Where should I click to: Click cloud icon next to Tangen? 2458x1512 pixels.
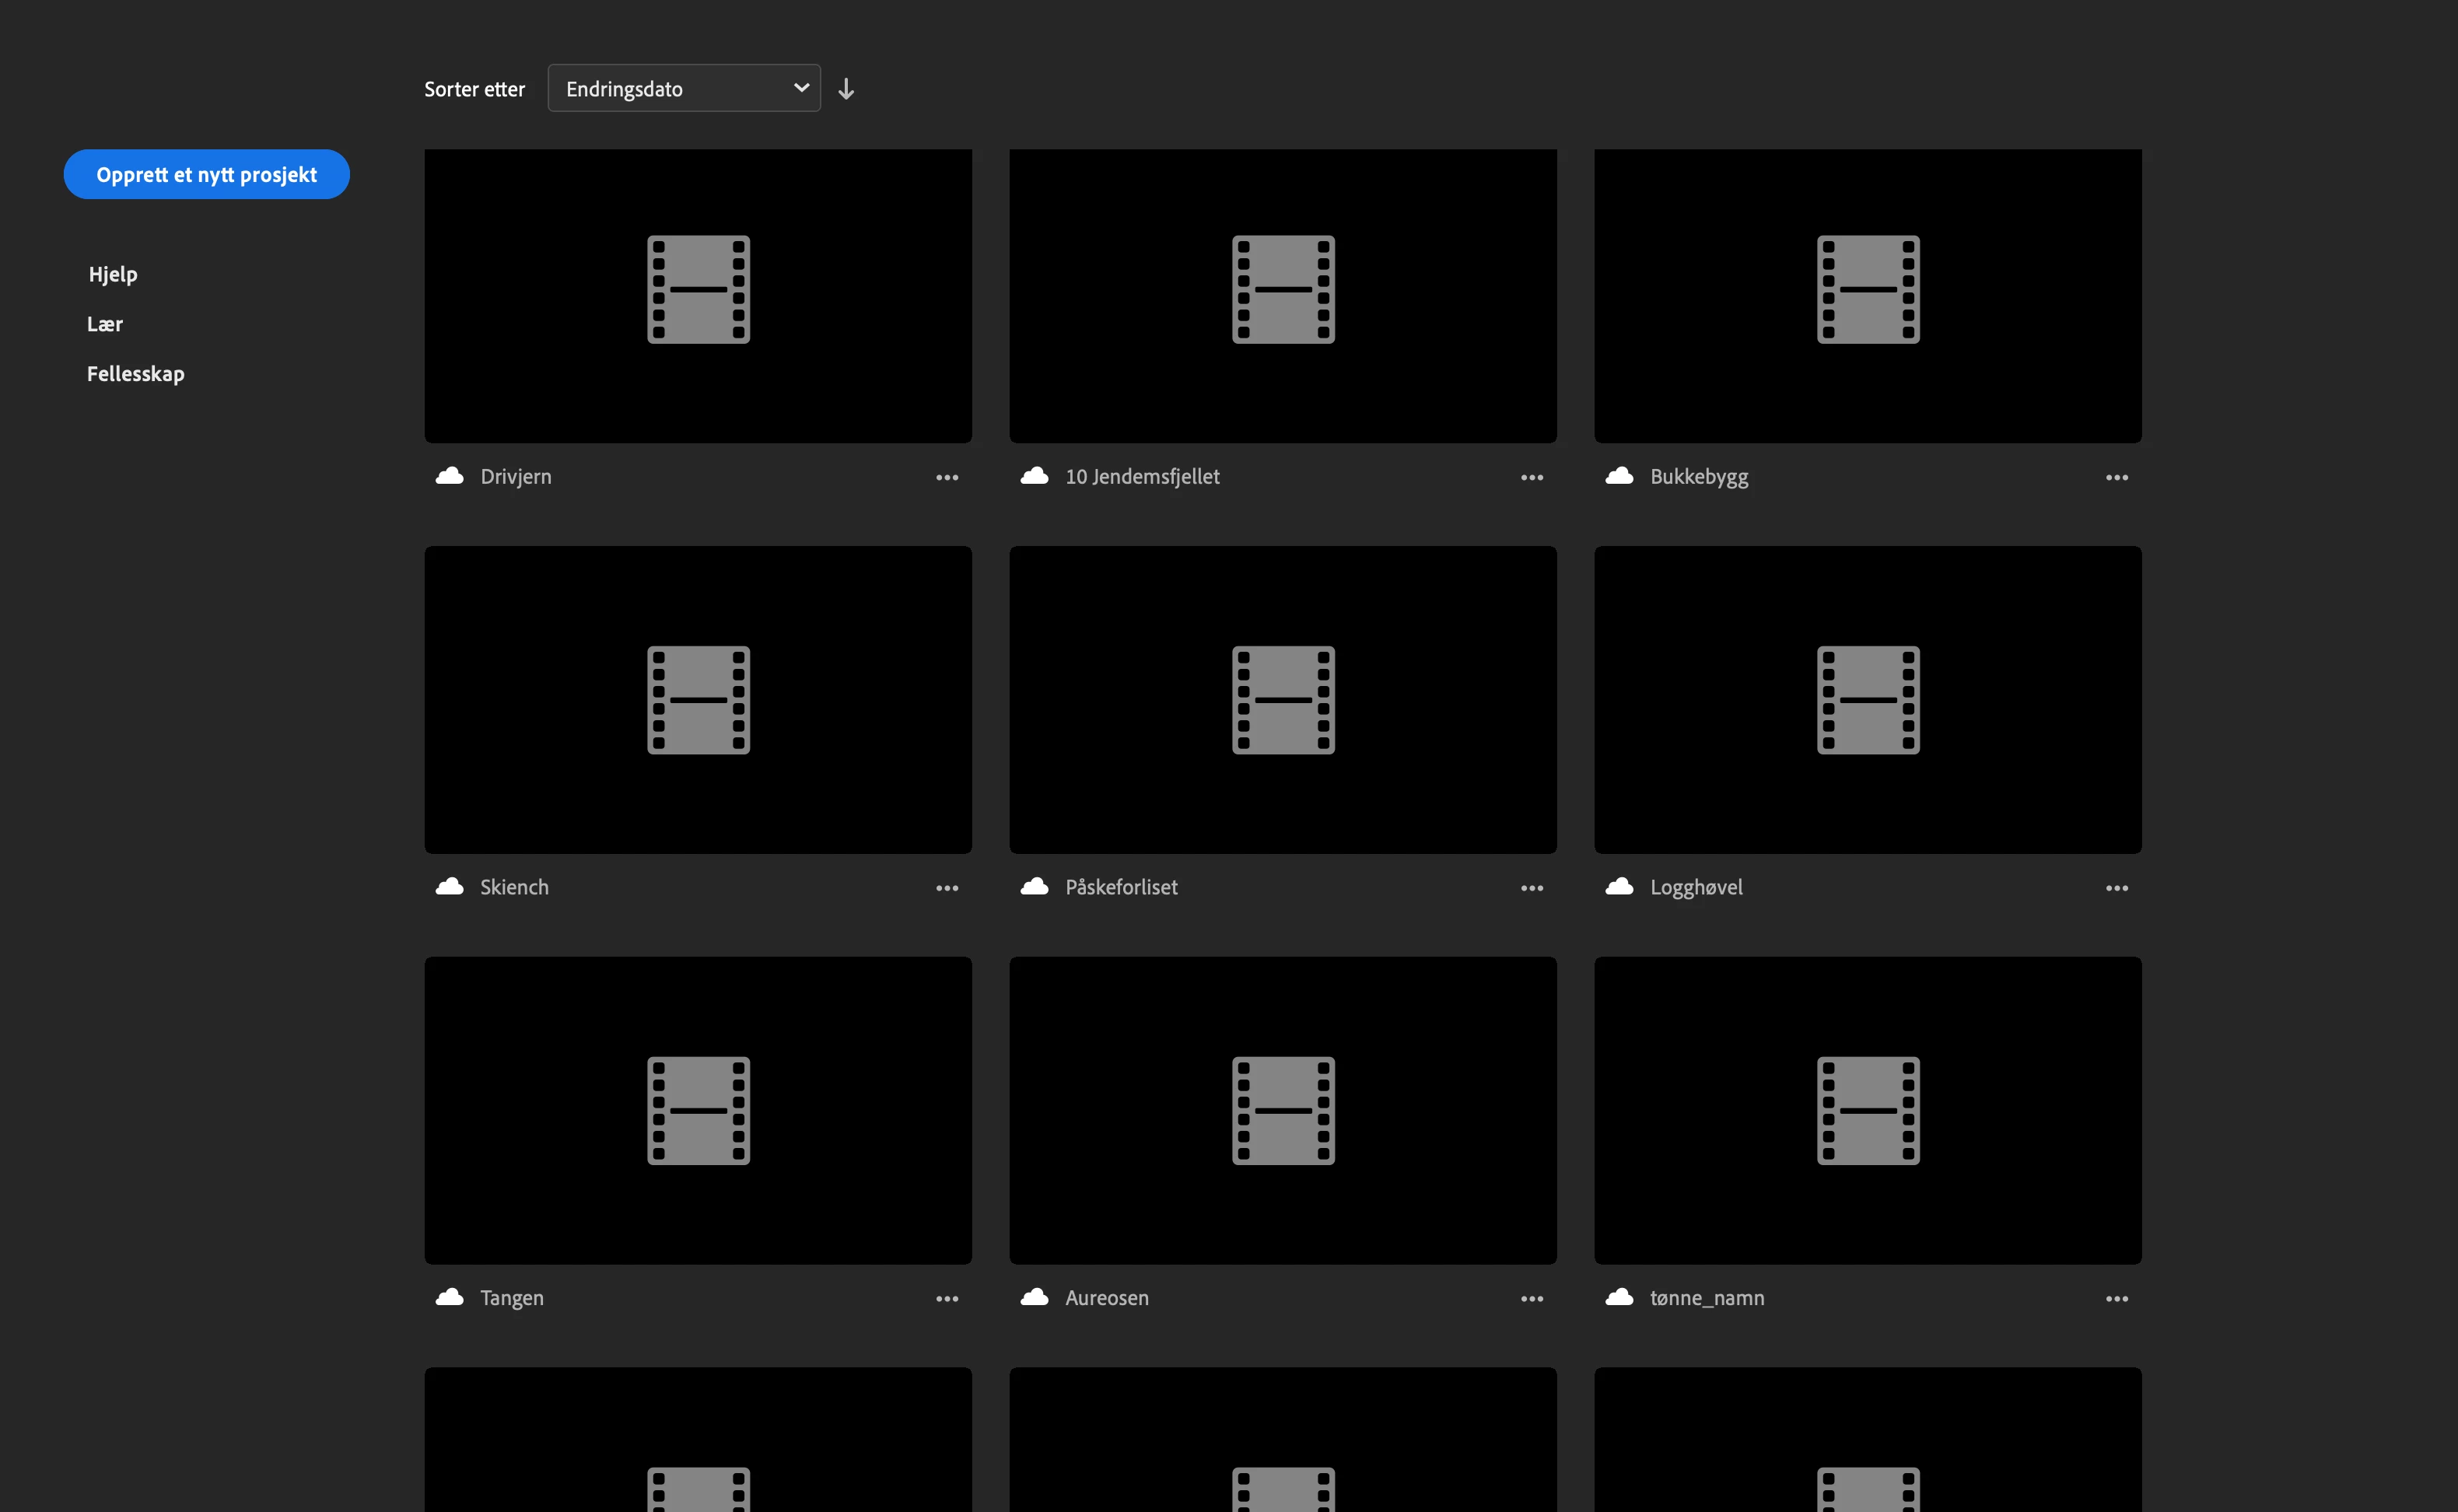tap(450, 1297)
